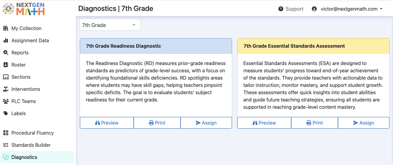
Task: Click the Support link in header
Action: pos(291,9)
